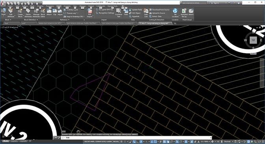Open Recognition Settings
Screen dimensions: 265x144
click(x=105, y=13)
